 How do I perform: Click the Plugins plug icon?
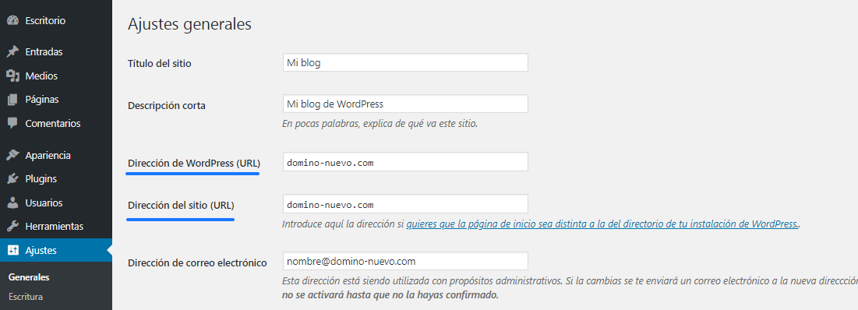click(x=12, y=179)
